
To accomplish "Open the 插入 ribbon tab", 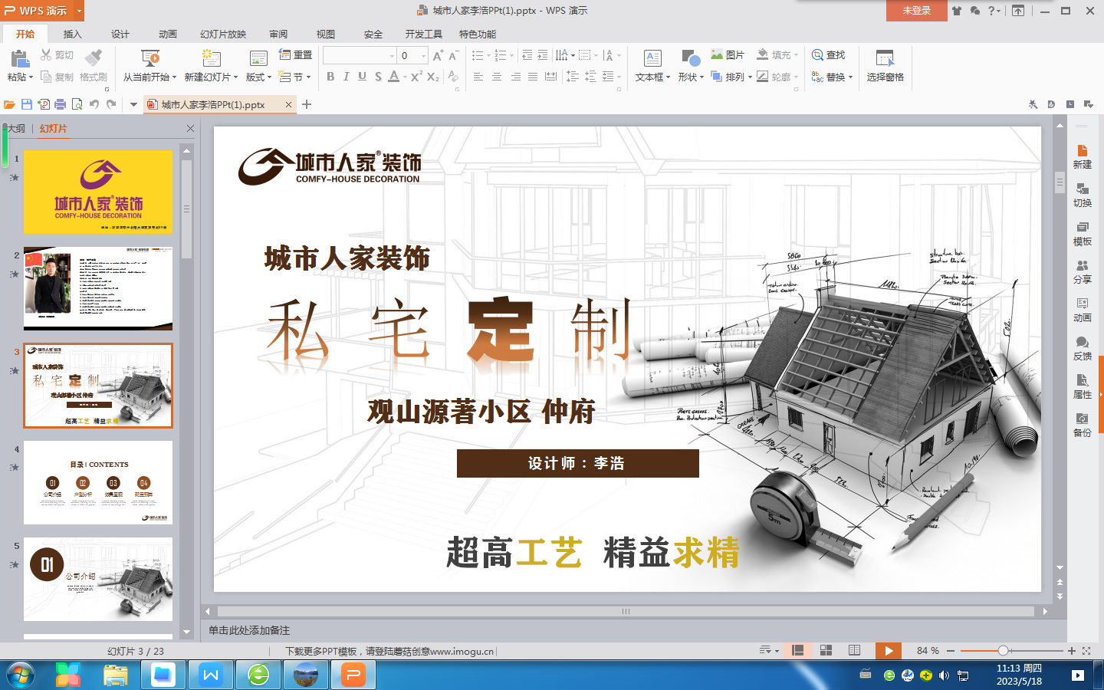I will click(x=72, y=34).
